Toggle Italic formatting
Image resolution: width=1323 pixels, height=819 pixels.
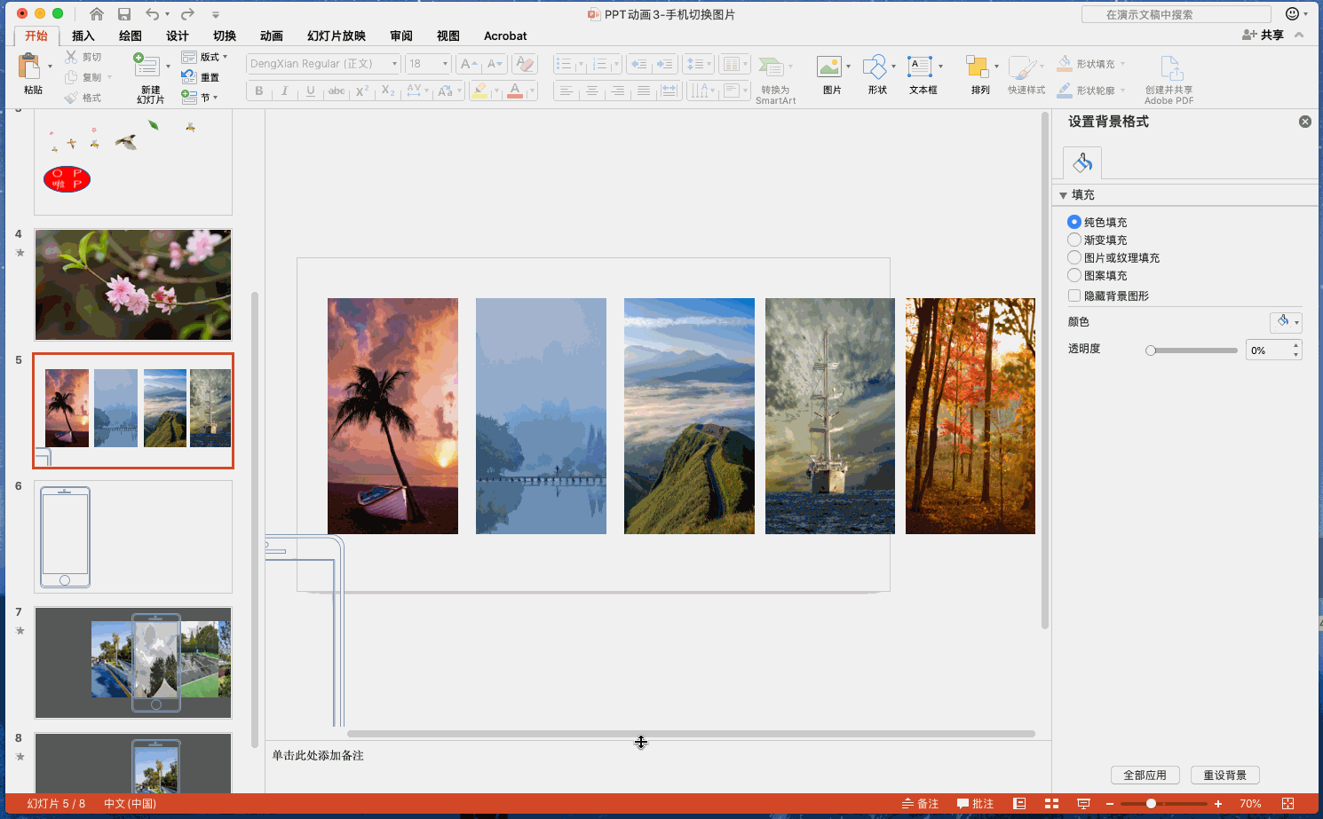284,91
